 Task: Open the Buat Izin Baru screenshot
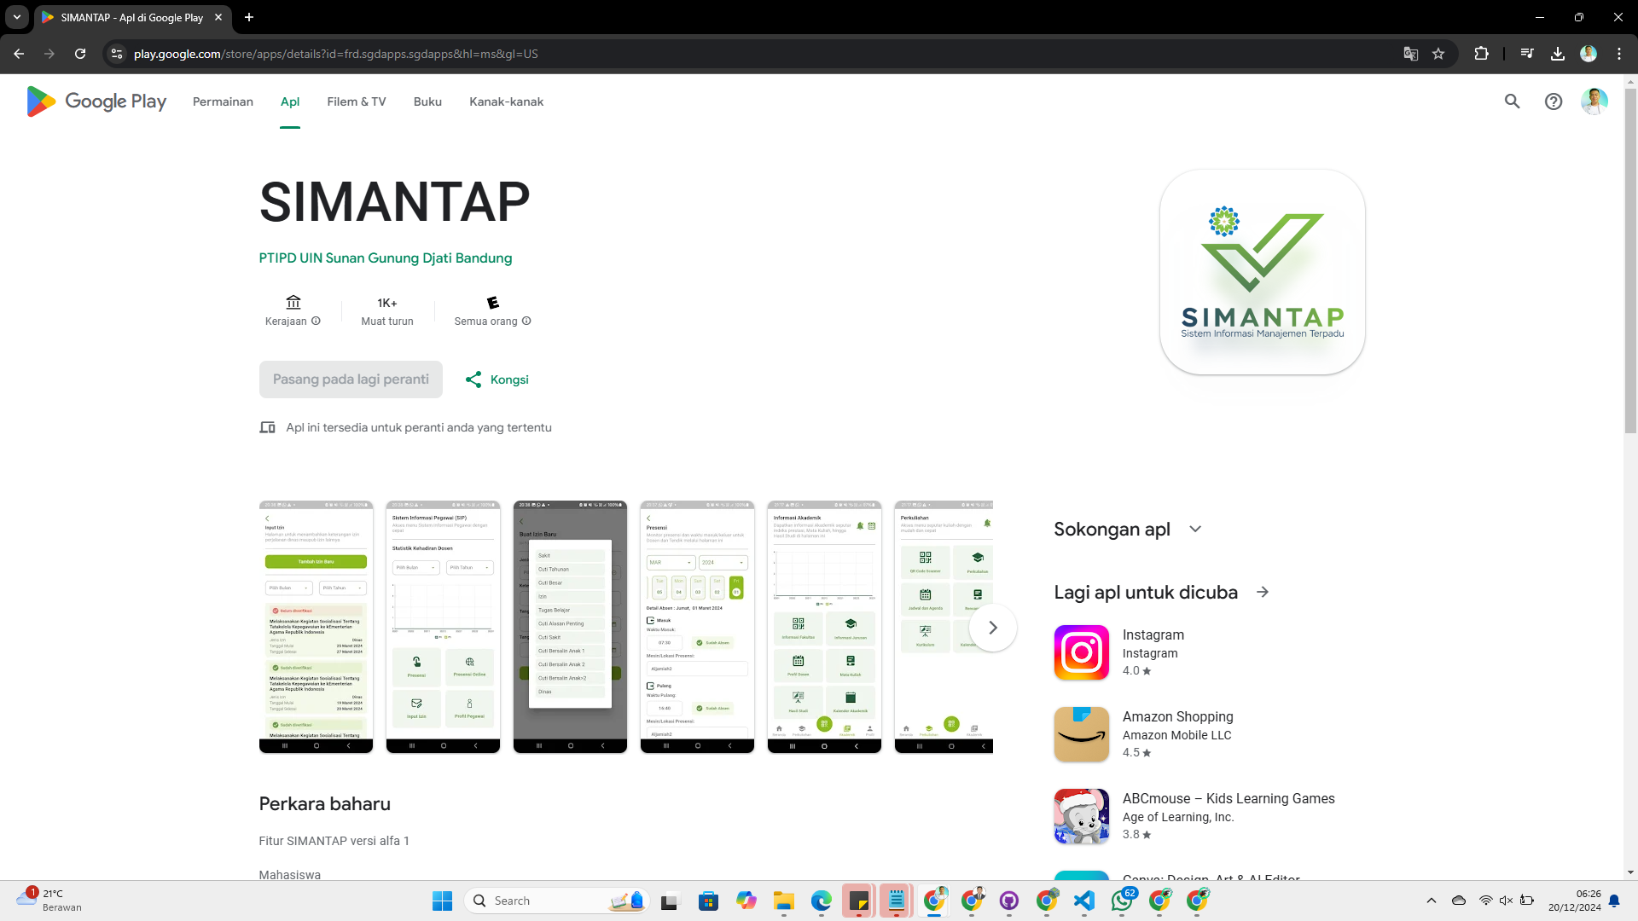[x=570, y=627]
